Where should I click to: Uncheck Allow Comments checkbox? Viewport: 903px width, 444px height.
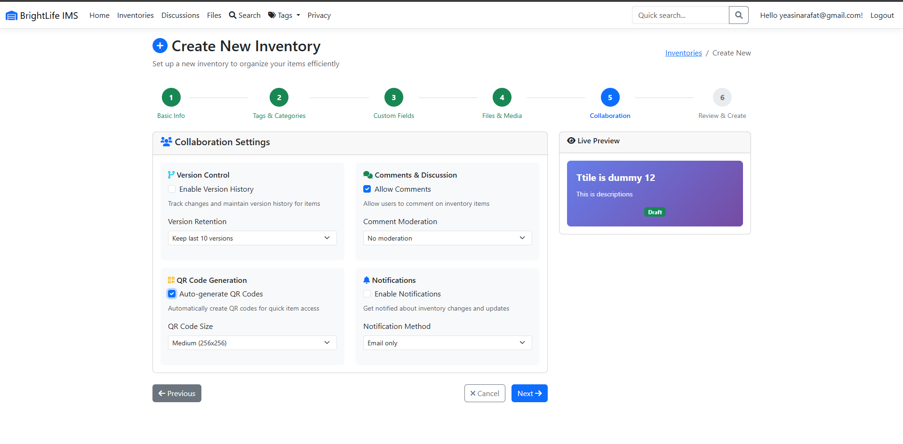coord(367,189)
